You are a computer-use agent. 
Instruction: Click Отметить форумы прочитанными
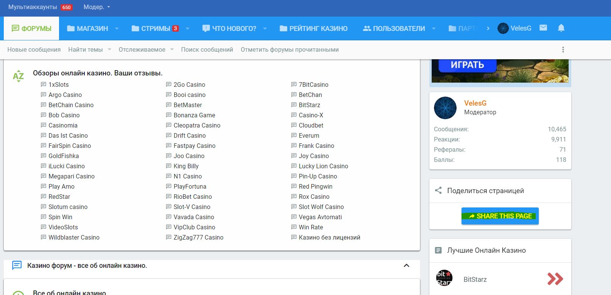click(x=290, y=49)
